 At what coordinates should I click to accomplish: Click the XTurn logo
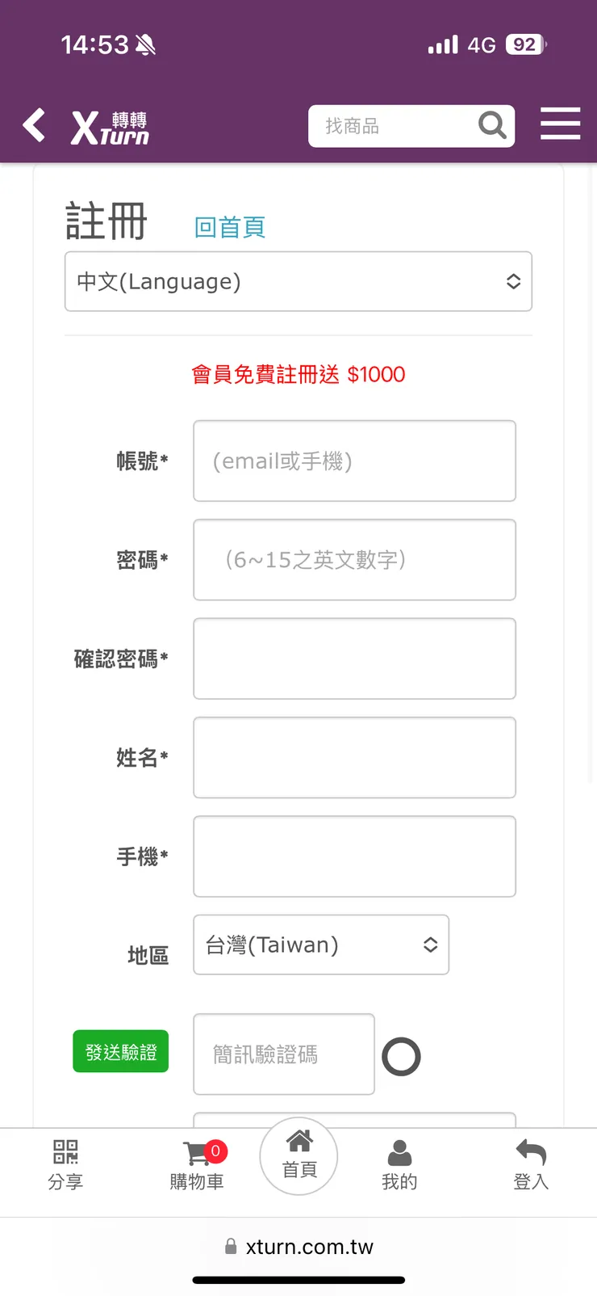(109, 125)
